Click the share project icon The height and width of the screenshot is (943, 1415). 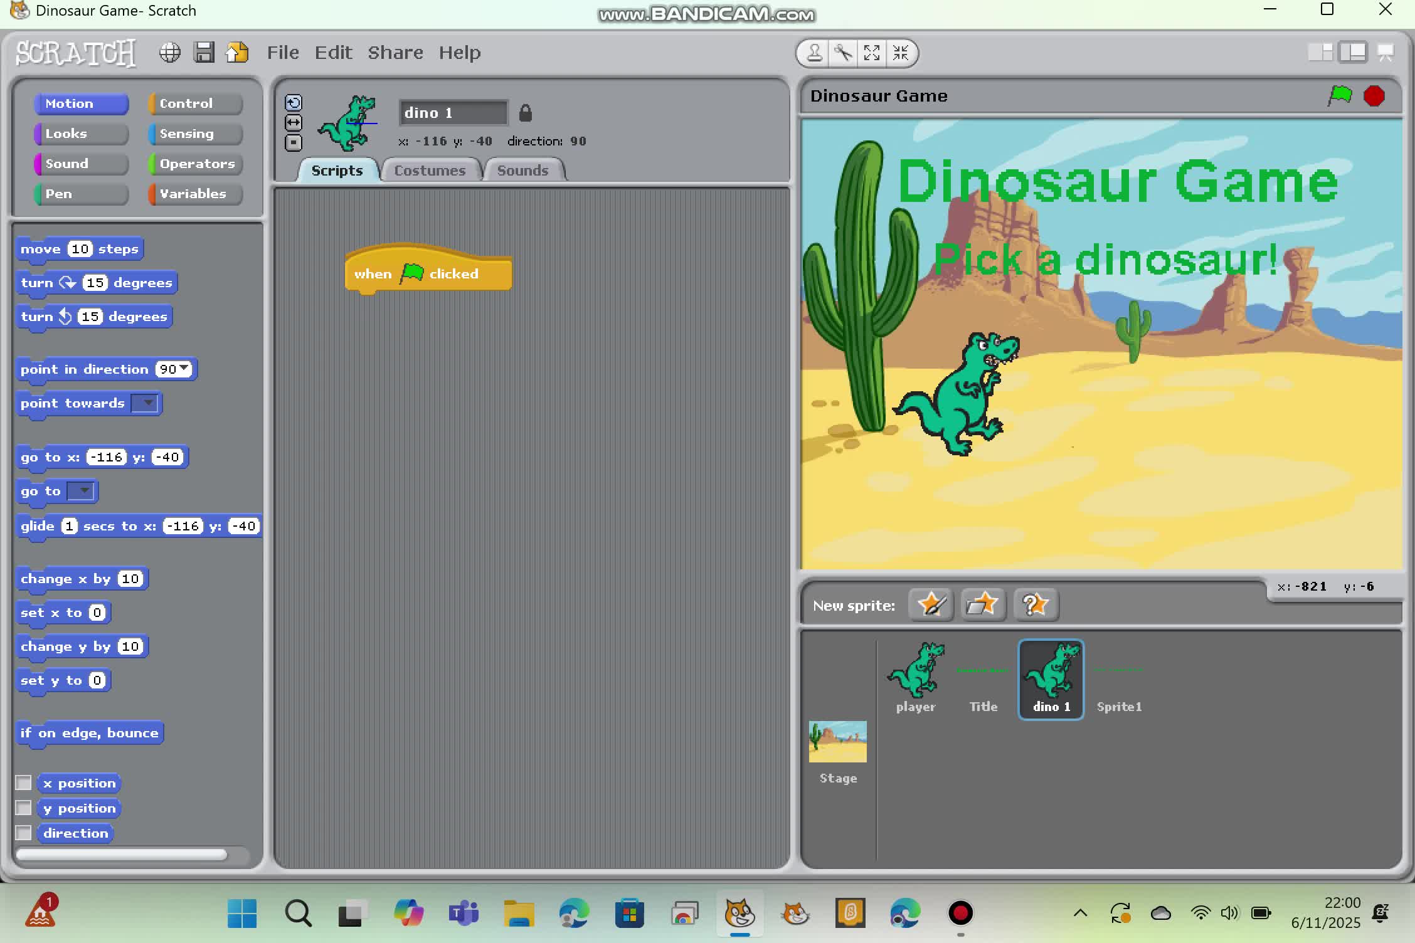pyautogui.click(x=237, y=53)
